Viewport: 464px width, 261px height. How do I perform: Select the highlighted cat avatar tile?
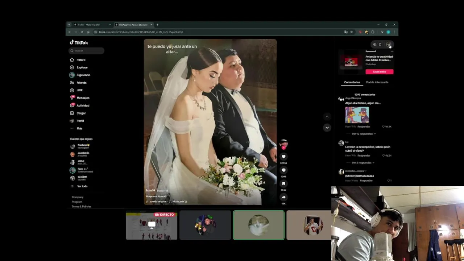259,225
